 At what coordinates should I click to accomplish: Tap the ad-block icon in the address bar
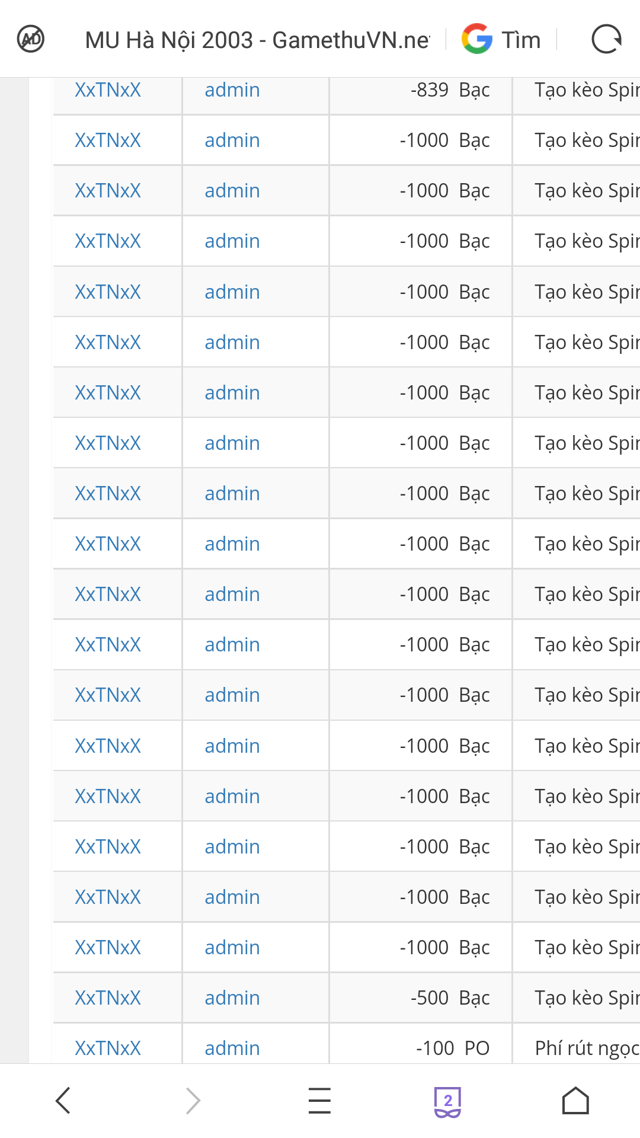tap(31, 40)
